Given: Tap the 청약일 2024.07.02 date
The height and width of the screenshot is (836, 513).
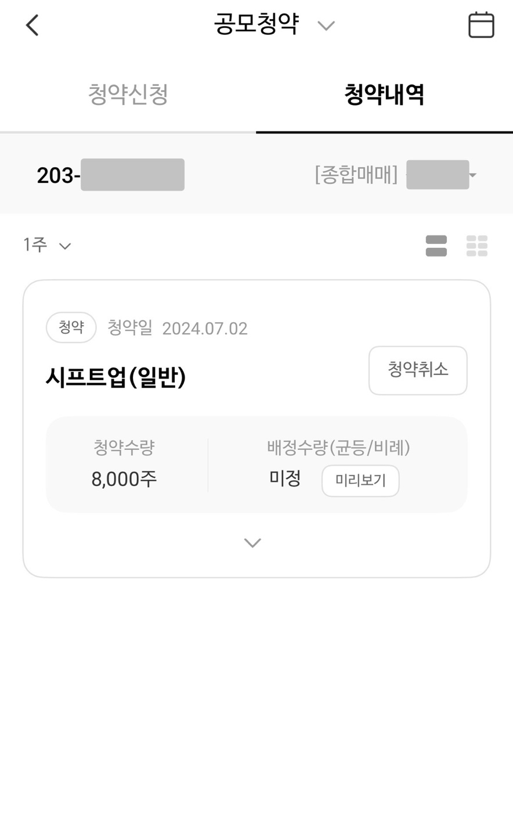Looking at the screenshot, I should [x=178, y=328].
